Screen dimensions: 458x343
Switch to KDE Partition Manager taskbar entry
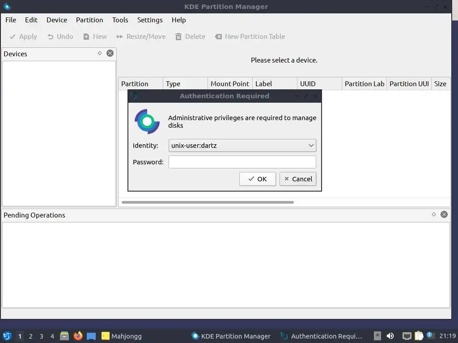click(x=231, y=336)
